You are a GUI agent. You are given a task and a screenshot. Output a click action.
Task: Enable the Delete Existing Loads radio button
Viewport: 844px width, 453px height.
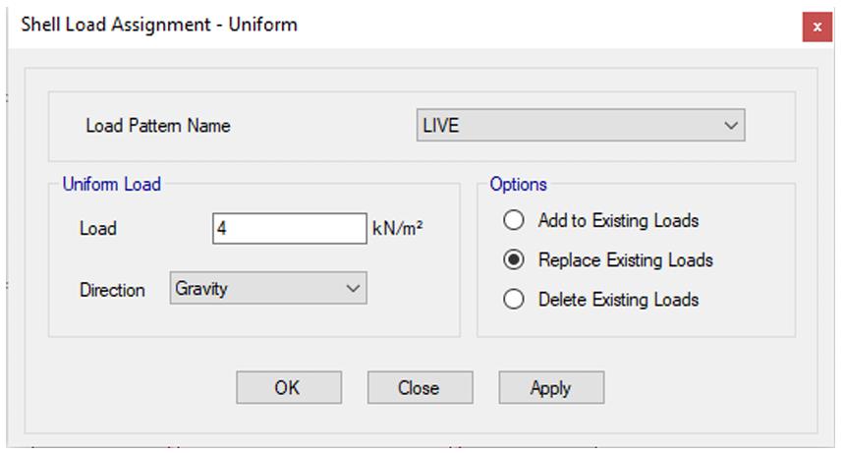pos(513,300)
